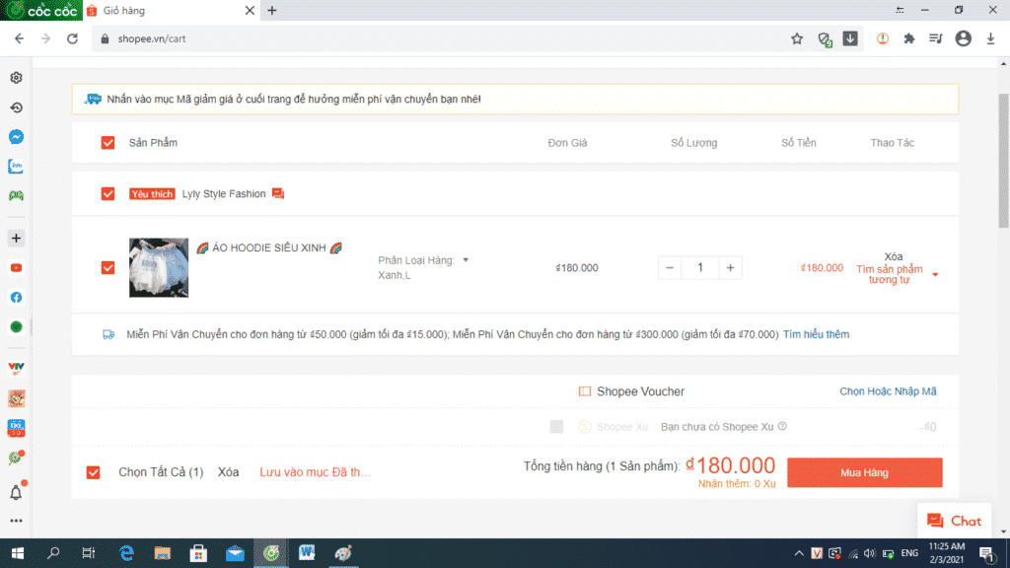Open the VTV shortcut in the sidebar
Screen dimensions: 1010x568
point(16,369)
